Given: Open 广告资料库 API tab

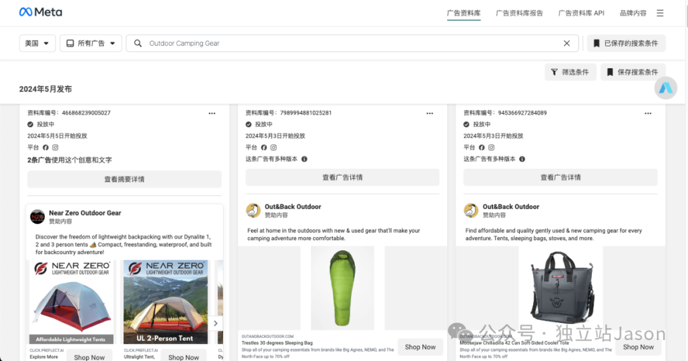Looking at the screenshot, I should [x=582, y=13].
